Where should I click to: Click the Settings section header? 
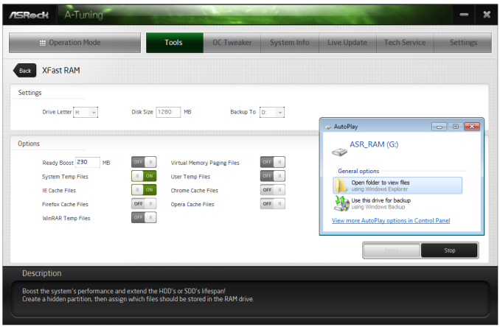29,93
